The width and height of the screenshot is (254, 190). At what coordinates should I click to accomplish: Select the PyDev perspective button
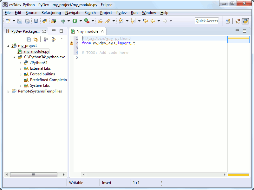coord(245,21)
